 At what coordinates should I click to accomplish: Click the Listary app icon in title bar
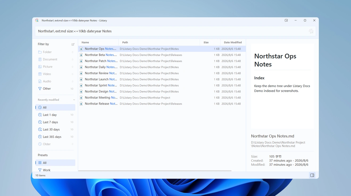(x=37, y=20)
